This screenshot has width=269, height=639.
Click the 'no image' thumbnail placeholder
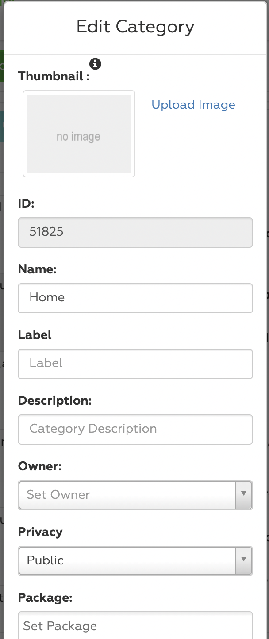[x=79, y=134]
